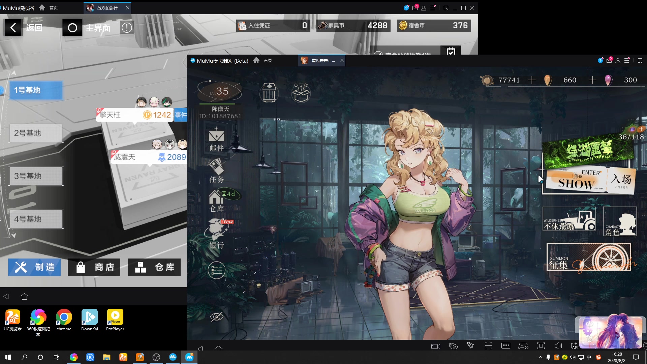This screenshot has width=647, height=364.
Task: Launch the DownKyi desktop shortcut
Action: [x=90, y=320]
